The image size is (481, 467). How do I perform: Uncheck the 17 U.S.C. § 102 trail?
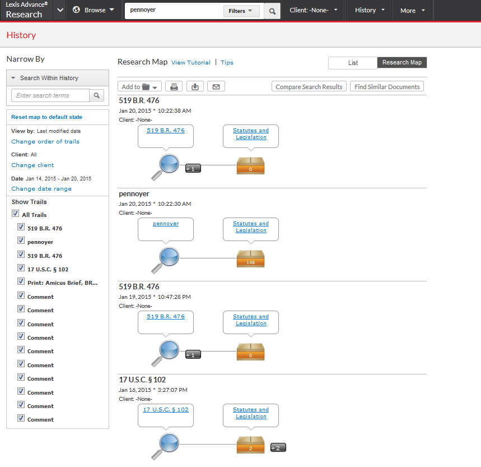click(21, 269)
